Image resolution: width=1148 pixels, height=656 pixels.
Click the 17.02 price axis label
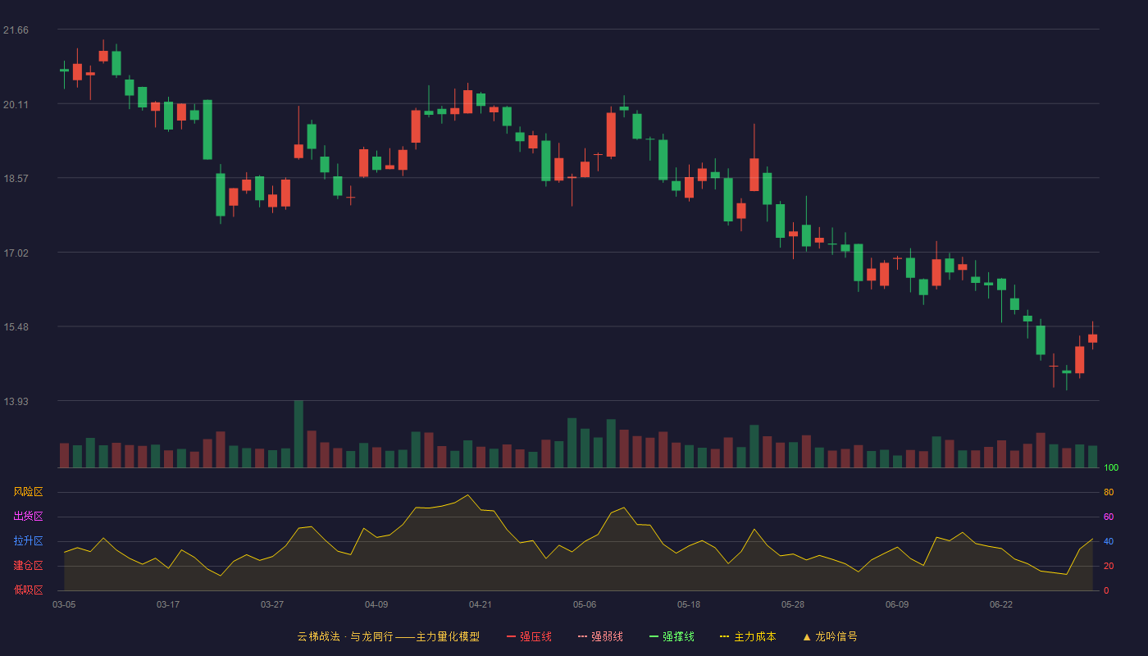(16, 253)
